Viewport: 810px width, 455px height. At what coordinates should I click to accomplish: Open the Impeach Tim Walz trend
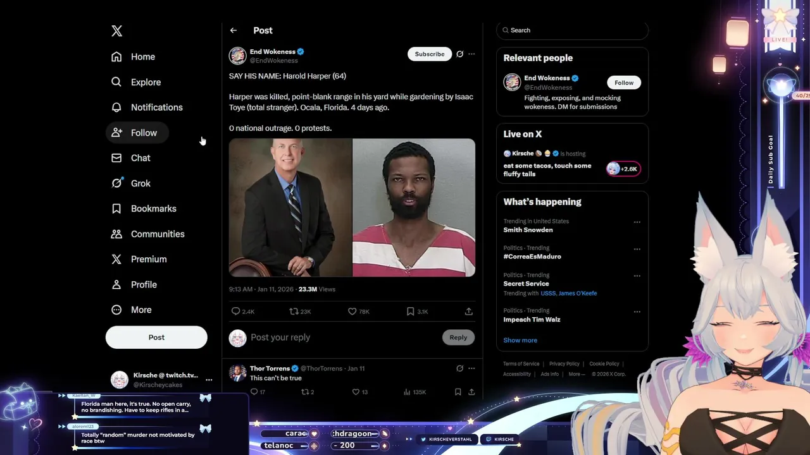[x=532, y=320]
